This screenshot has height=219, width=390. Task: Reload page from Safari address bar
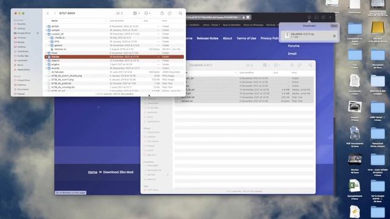[x=248, y=18]
